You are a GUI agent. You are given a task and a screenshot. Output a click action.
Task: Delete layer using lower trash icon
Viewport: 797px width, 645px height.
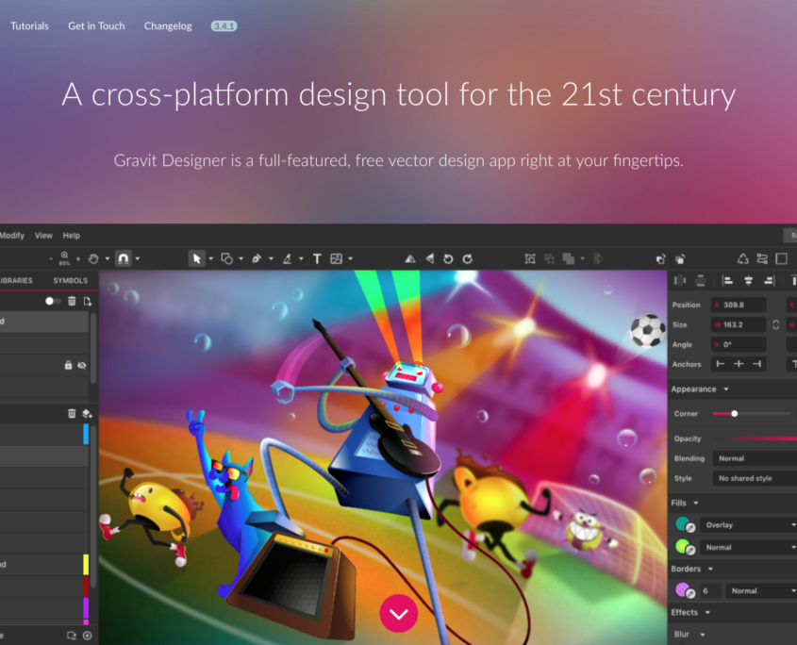[72, 413]
